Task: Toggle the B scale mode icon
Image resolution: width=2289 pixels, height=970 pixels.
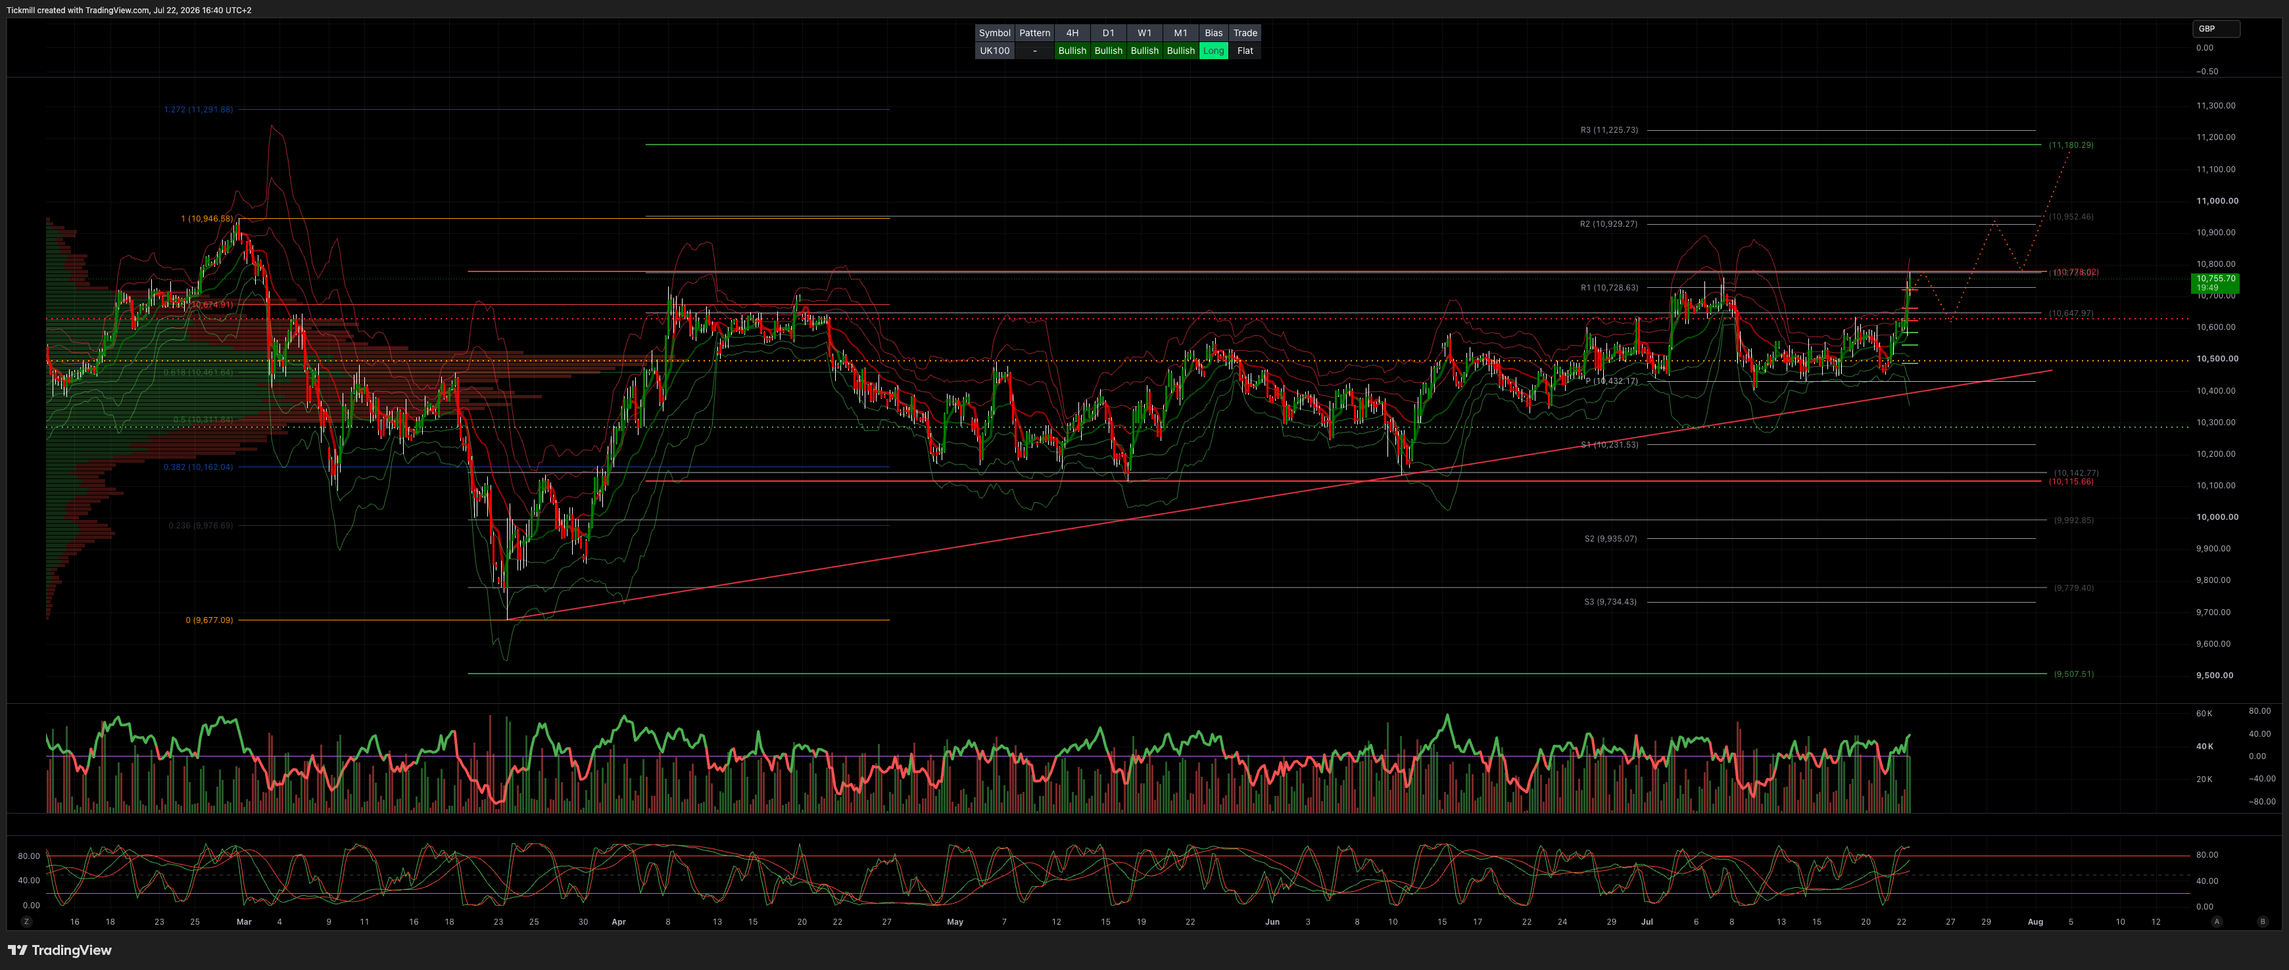Action: click(2262, 921)
